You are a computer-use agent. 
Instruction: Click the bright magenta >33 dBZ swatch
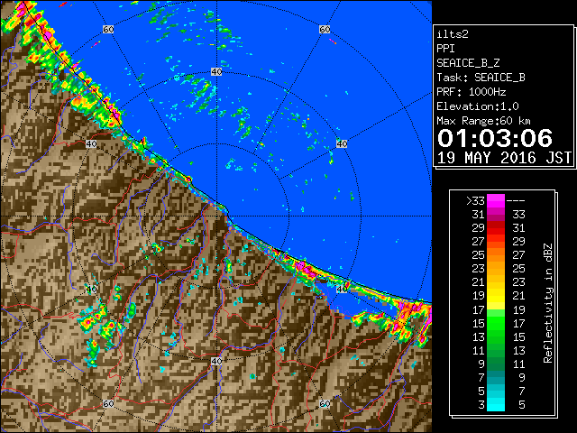click(x=496, y=200)
